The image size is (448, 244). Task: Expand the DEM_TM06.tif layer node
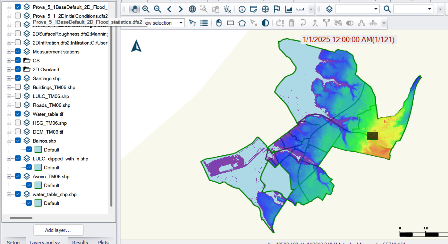(x=9, y=132)
